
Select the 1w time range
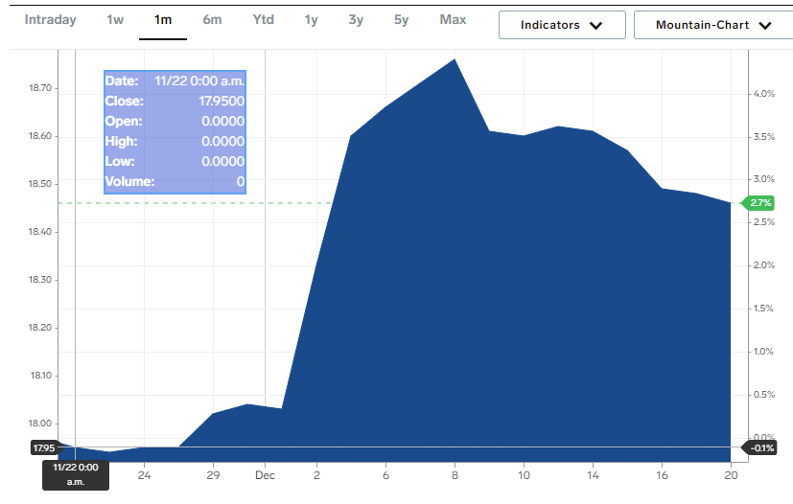(114, 20)
